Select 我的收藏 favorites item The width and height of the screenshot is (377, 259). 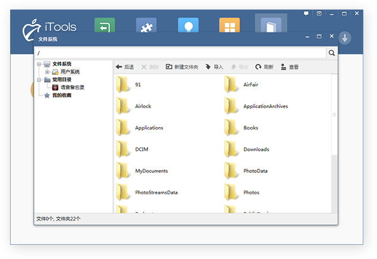[x=62, y=95]
